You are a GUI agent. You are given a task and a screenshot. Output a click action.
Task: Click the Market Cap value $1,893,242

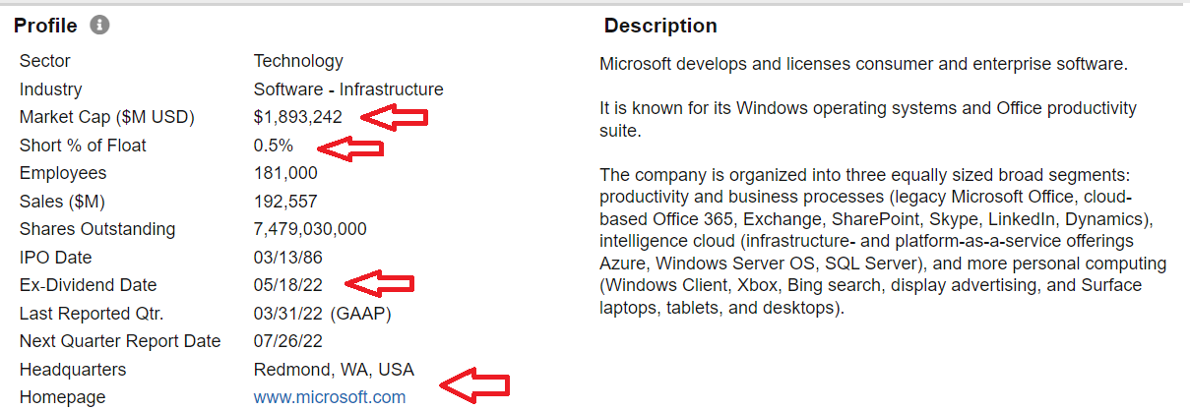(298, 117)
